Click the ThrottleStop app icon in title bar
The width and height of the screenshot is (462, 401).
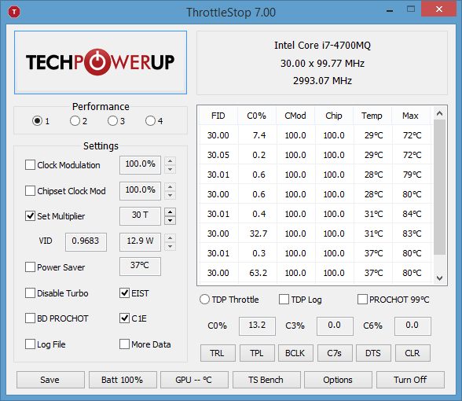pyautogui.click(x=14, y=12)
